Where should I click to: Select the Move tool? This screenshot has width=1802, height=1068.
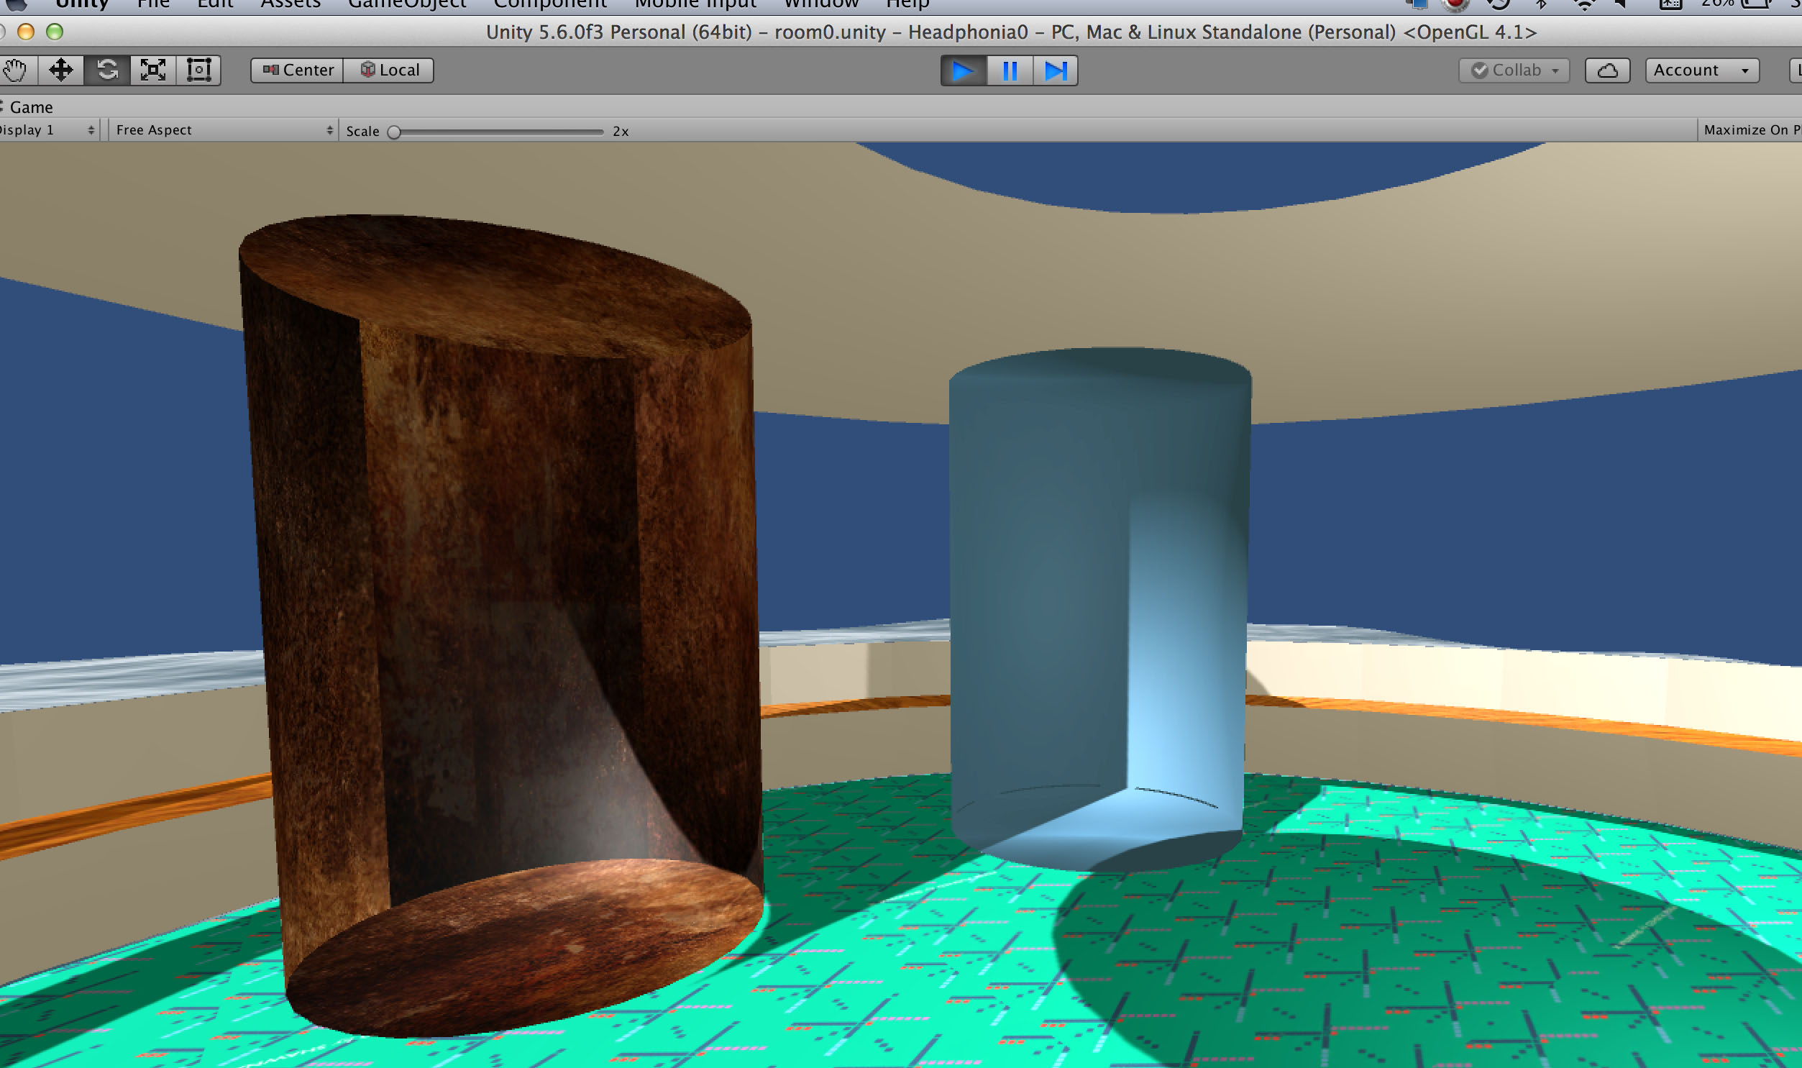(x=61, y=70)
